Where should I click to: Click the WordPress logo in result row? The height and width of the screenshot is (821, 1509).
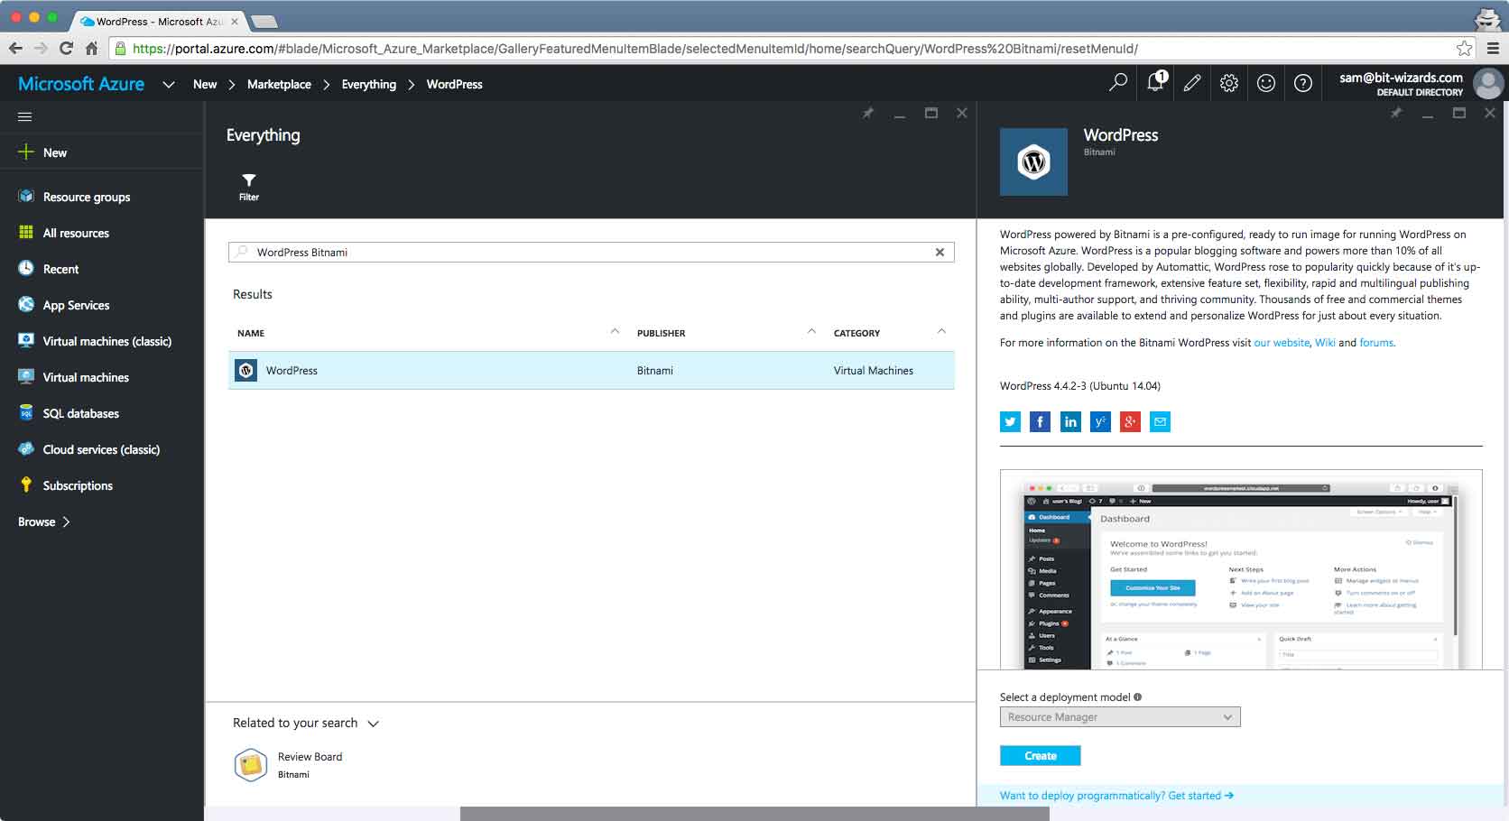tap(245, 370)
